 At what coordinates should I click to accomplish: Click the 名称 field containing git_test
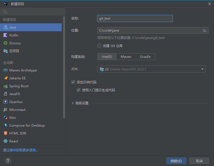coord(135,18)
